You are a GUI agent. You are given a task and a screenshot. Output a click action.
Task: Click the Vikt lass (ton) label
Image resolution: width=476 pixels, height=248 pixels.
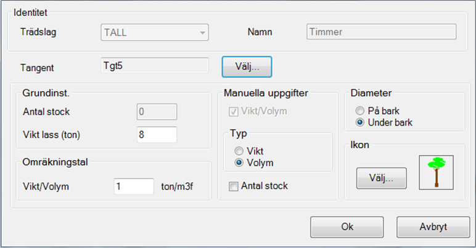point(51,135)
